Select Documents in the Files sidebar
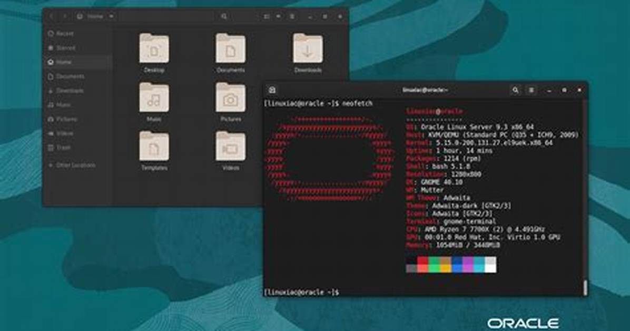Viewport: 630px width, 331px height. coord(77,76)
